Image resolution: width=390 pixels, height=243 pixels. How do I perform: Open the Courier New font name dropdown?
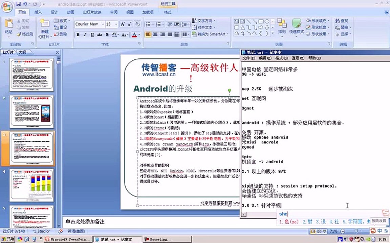click(x=103, y=24)
